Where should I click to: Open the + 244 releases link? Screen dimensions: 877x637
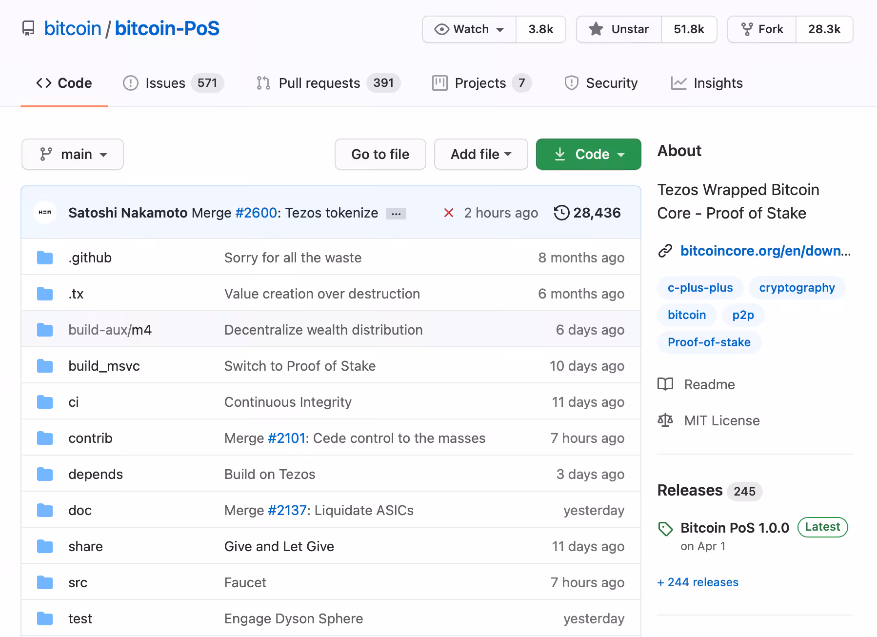coord(698,582)
